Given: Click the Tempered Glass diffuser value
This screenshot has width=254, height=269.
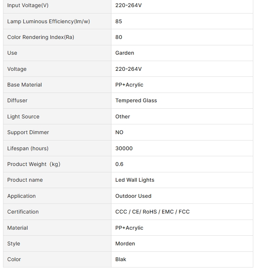Looking at the screenshot, I should point(136,100).
